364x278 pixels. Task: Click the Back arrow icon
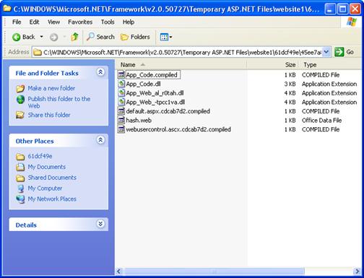(x=17, y=37)
